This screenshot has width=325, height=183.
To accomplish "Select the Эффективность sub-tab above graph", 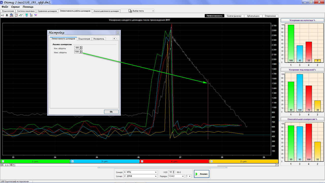I will pos(215,16).
